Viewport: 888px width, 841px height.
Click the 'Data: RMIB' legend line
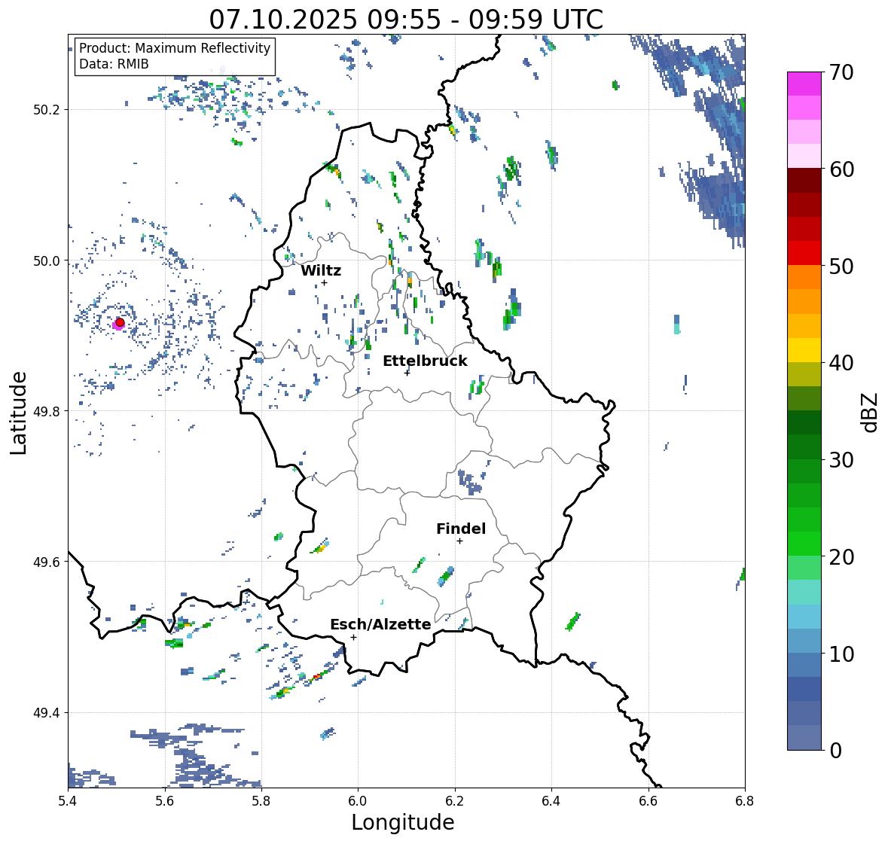[x=114, y=64]
